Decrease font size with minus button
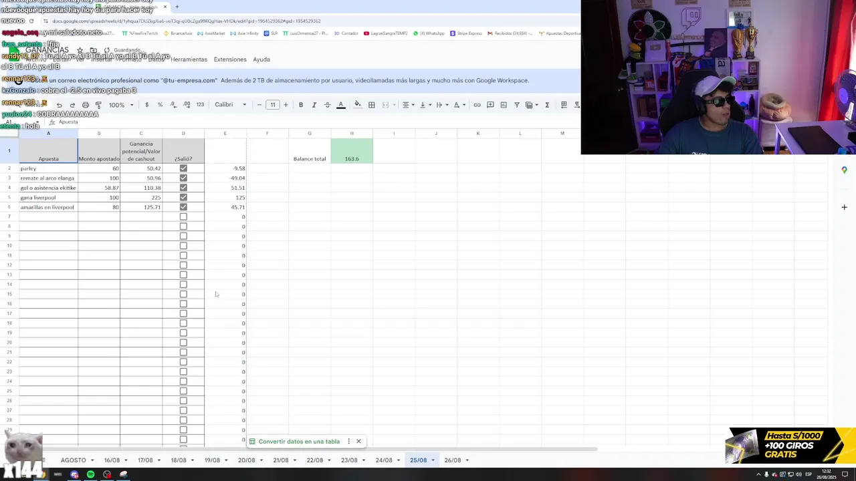Viewport: 856px width, 481px height. click(x=259, y=105)
